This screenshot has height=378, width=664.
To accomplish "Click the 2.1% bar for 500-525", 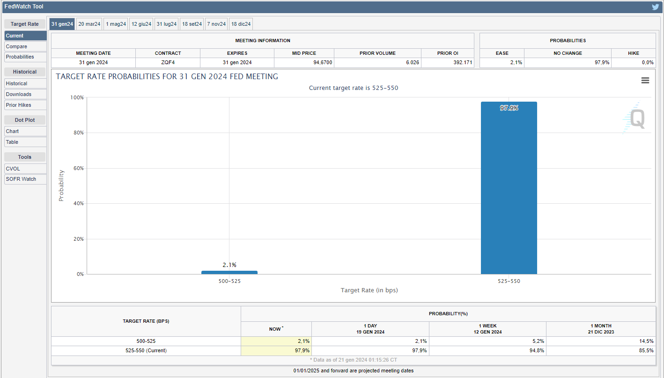I will [229, 272].
